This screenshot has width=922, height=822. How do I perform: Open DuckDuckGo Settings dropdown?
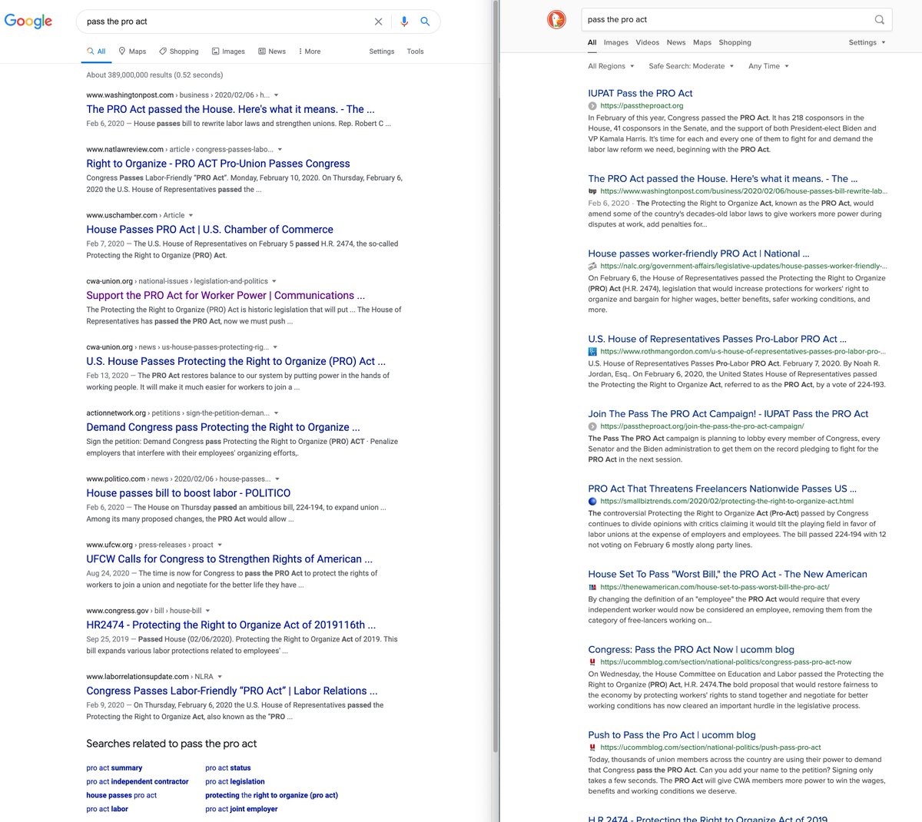[x=867, y=42]
